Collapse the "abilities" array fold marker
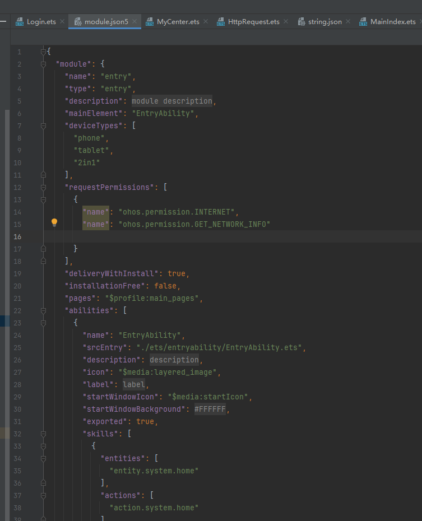 coord(43,311)
